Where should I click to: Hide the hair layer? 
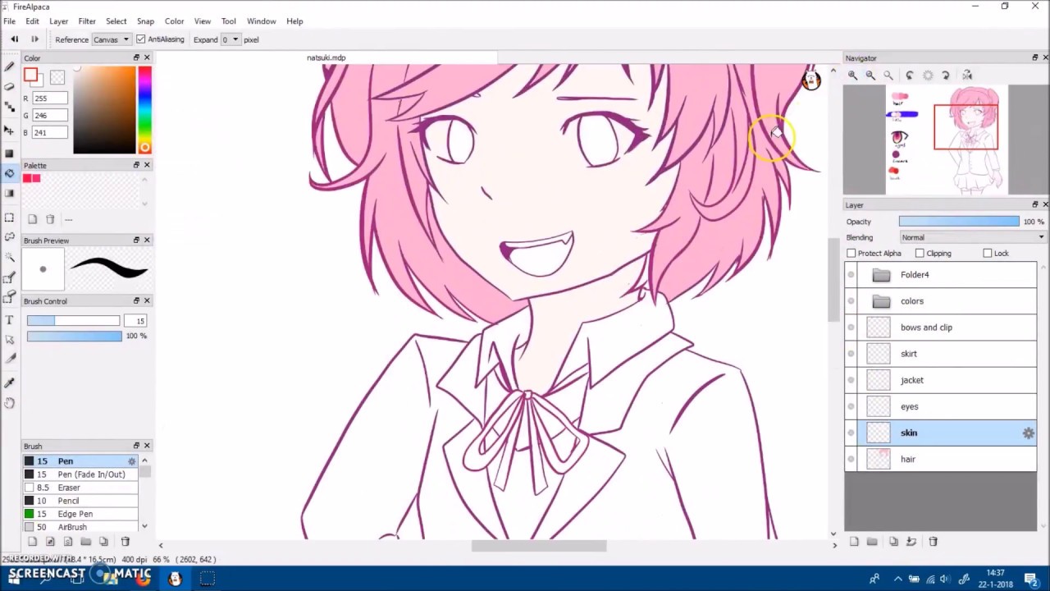(851, 459)
